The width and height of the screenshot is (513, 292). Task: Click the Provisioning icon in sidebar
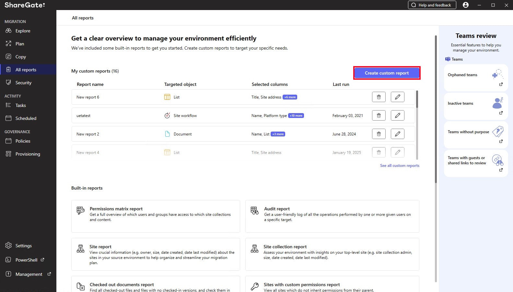(8, 154)
